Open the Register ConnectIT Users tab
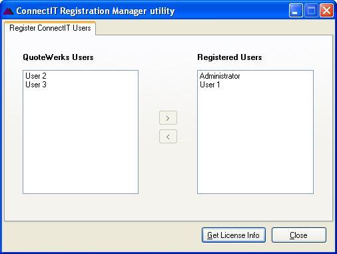This screenshot has width=337, height=254. (x=50, y=28)
